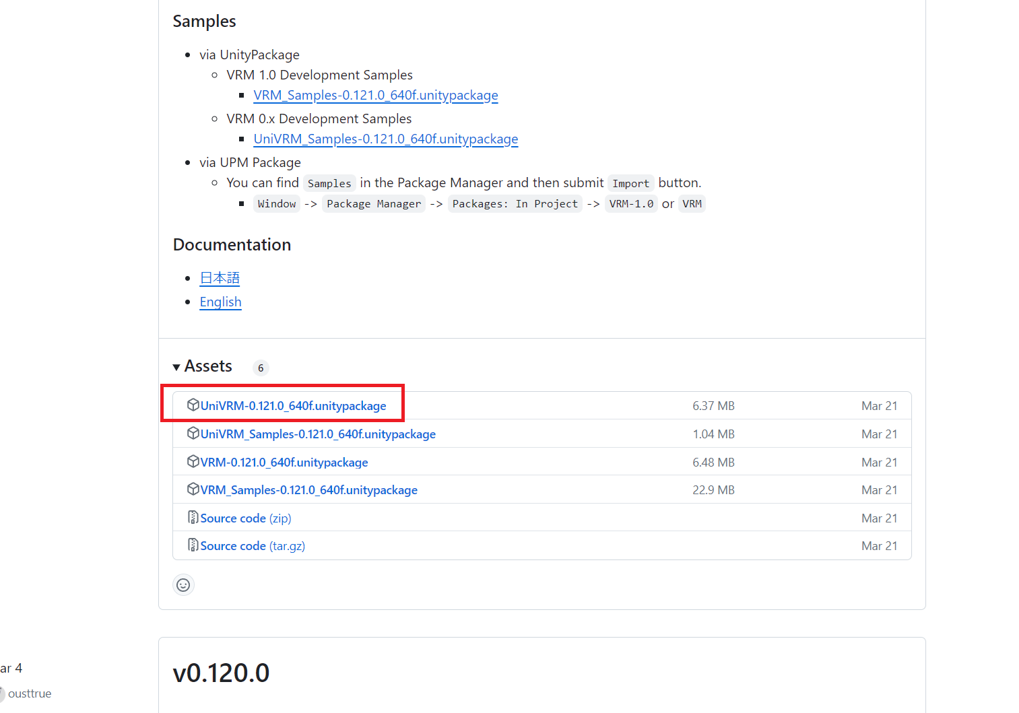Open the smiley add-reaction button
1019x713 pixels.
(x=183, y=585)
